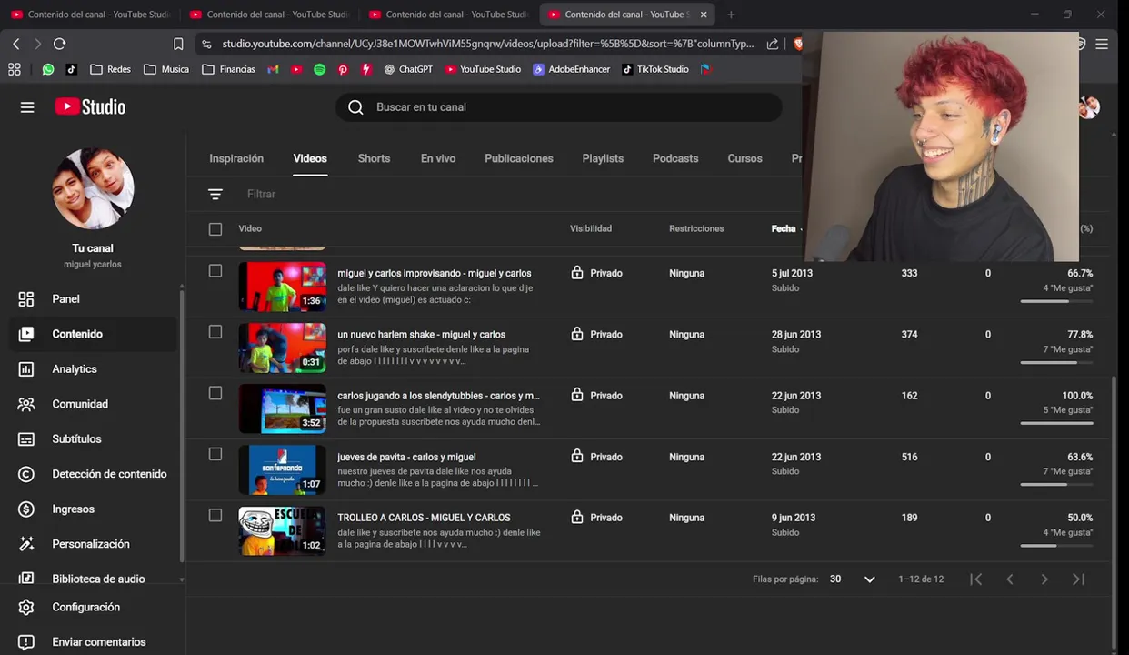Go to first page of results

coord(975,579)
